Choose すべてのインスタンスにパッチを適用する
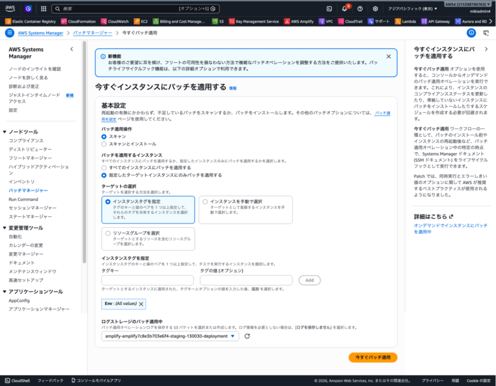The image size is (496, 386). coord(104,168)
